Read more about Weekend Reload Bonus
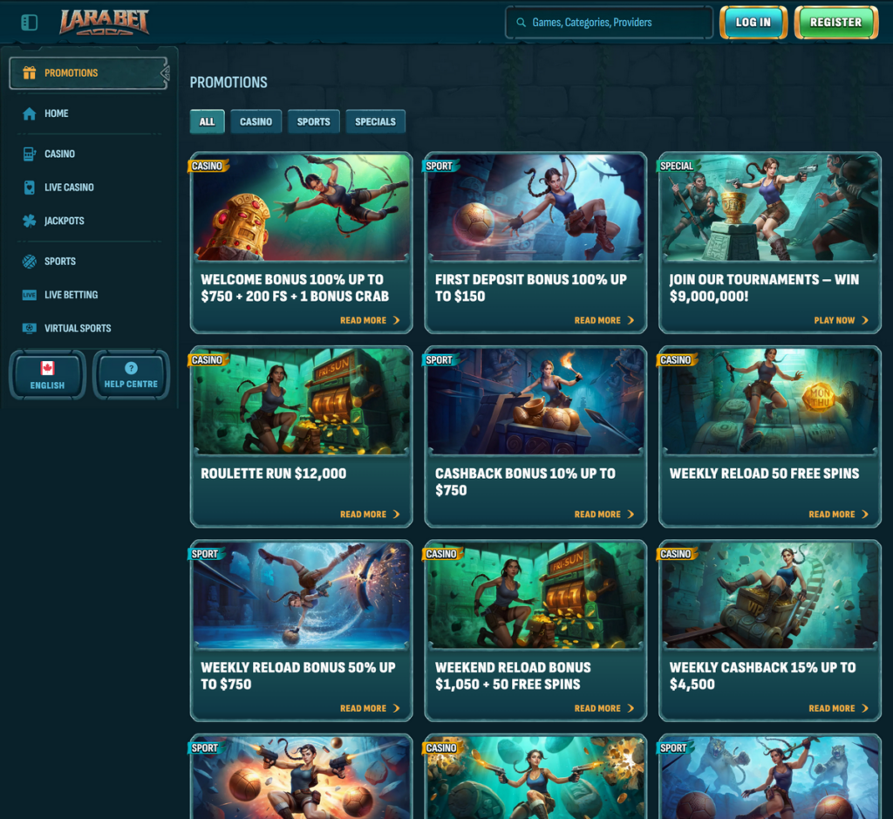This screenshot has width=893, height=819. click(x=603, y=708)
